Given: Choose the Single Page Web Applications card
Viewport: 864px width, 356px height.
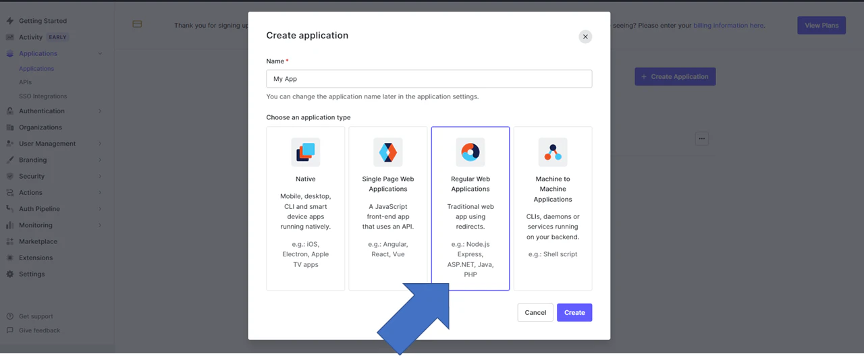Looking at the screenshot, I should [x=388, y=208].
